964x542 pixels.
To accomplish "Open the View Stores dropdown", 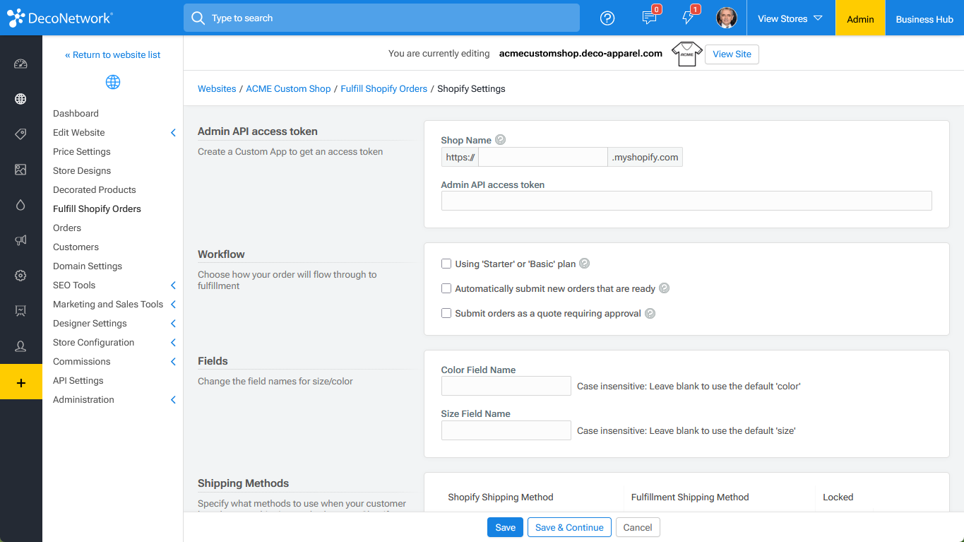I will (x=790, y=18).
